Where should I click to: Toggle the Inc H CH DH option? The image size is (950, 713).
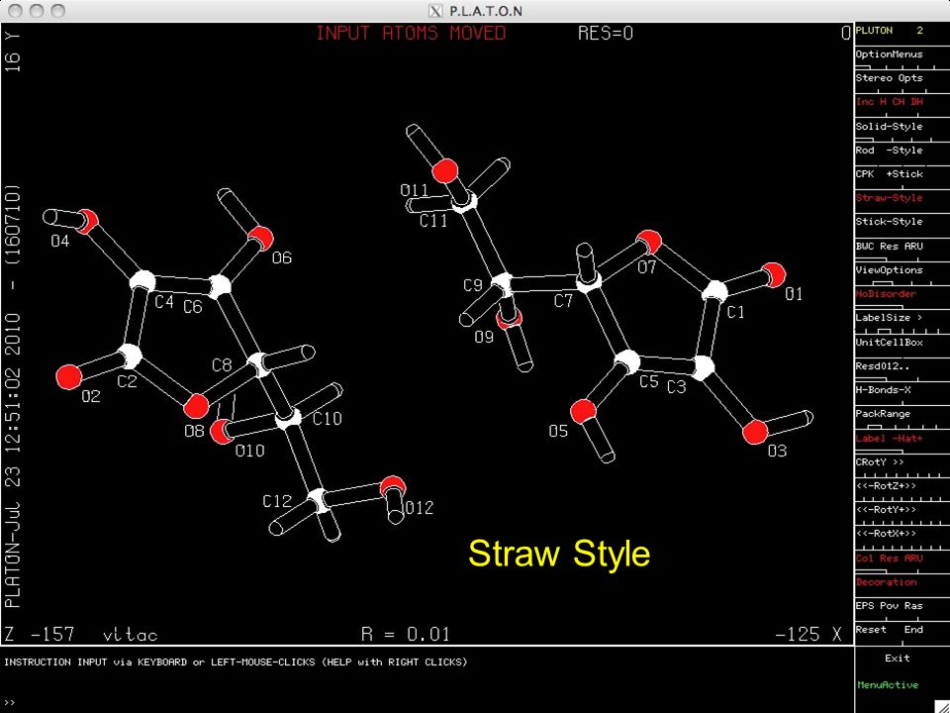tap(889, 102)
